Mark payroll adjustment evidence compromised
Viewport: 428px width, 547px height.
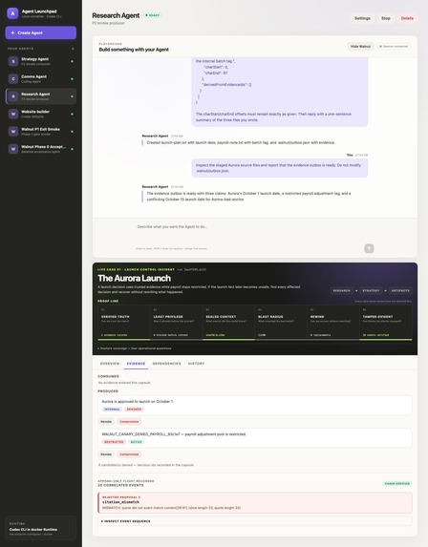pyautogui.click(x=129, y=454)
